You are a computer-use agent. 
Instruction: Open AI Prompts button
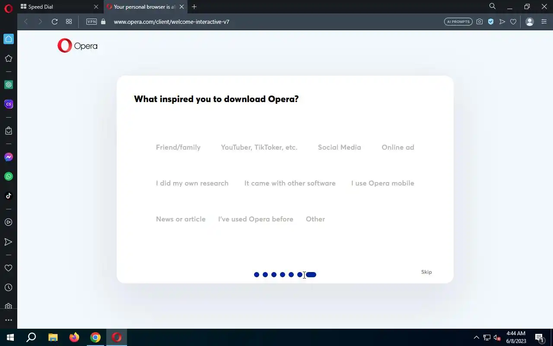pos(458,22)
